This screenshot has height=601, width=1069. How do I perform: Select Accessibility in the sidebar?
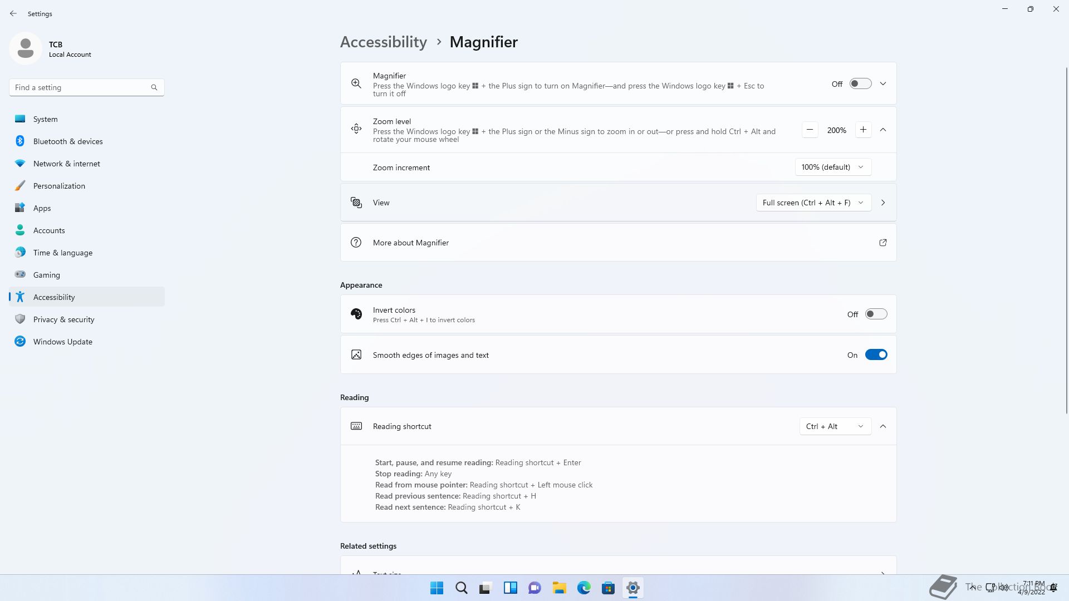[87, 297]
